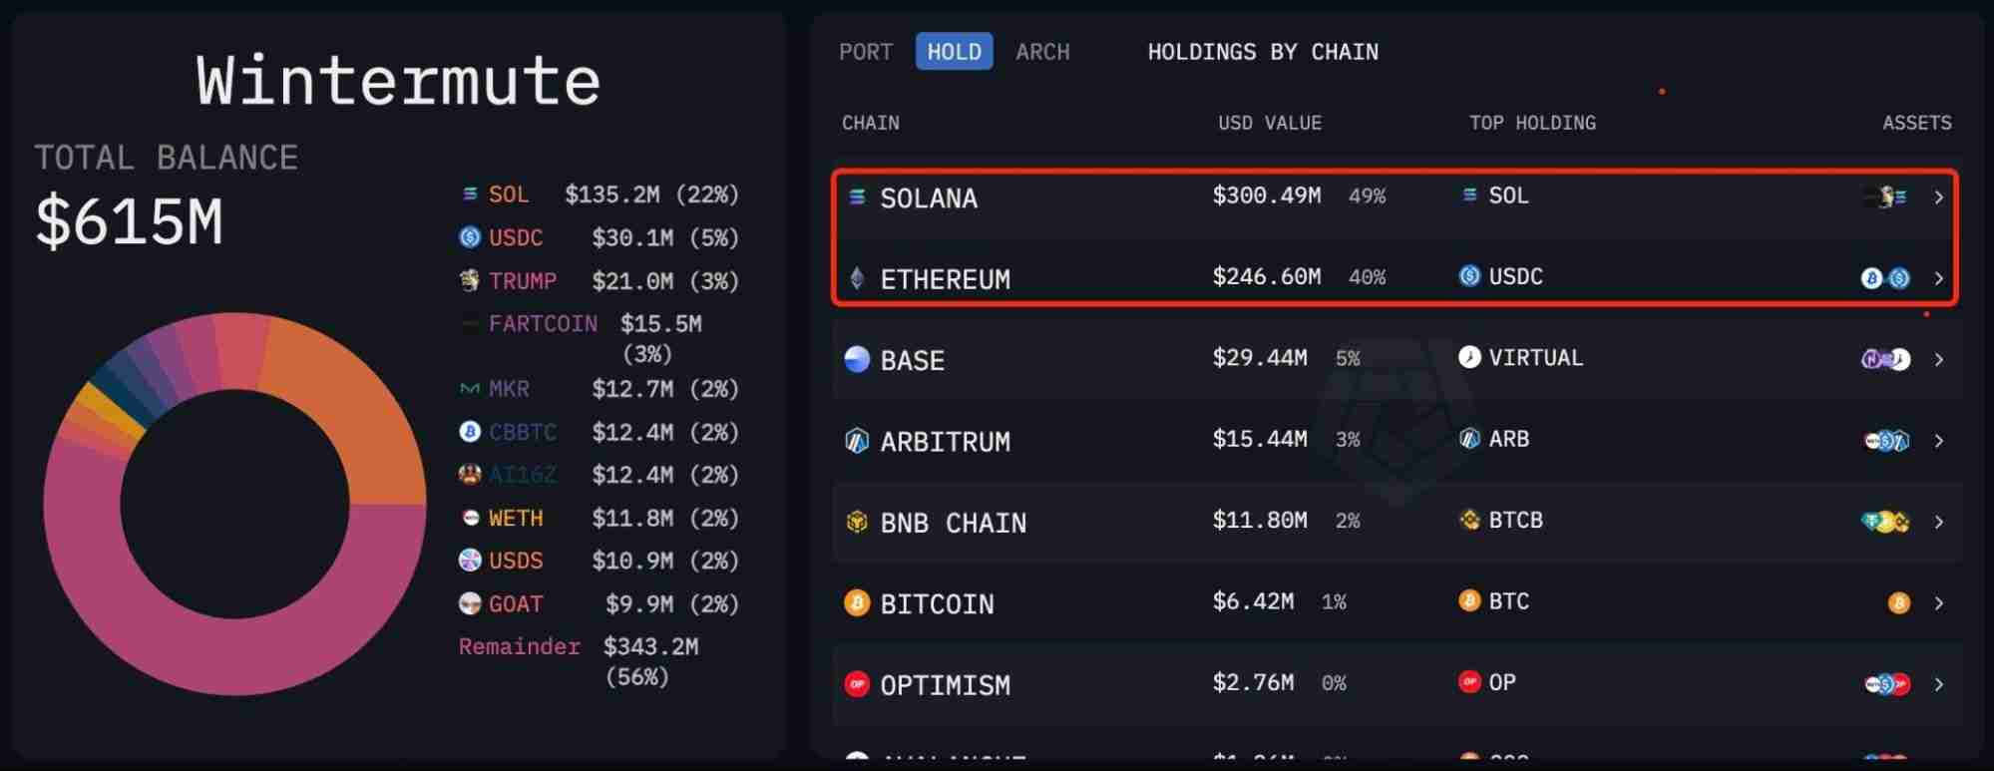
Task: Click the Solana chain logo icon
Action: [857, 197]
